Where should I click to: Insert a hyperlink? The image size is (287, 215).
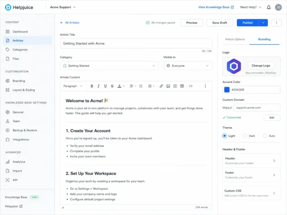pyautogui.click(x=161, y=86)
